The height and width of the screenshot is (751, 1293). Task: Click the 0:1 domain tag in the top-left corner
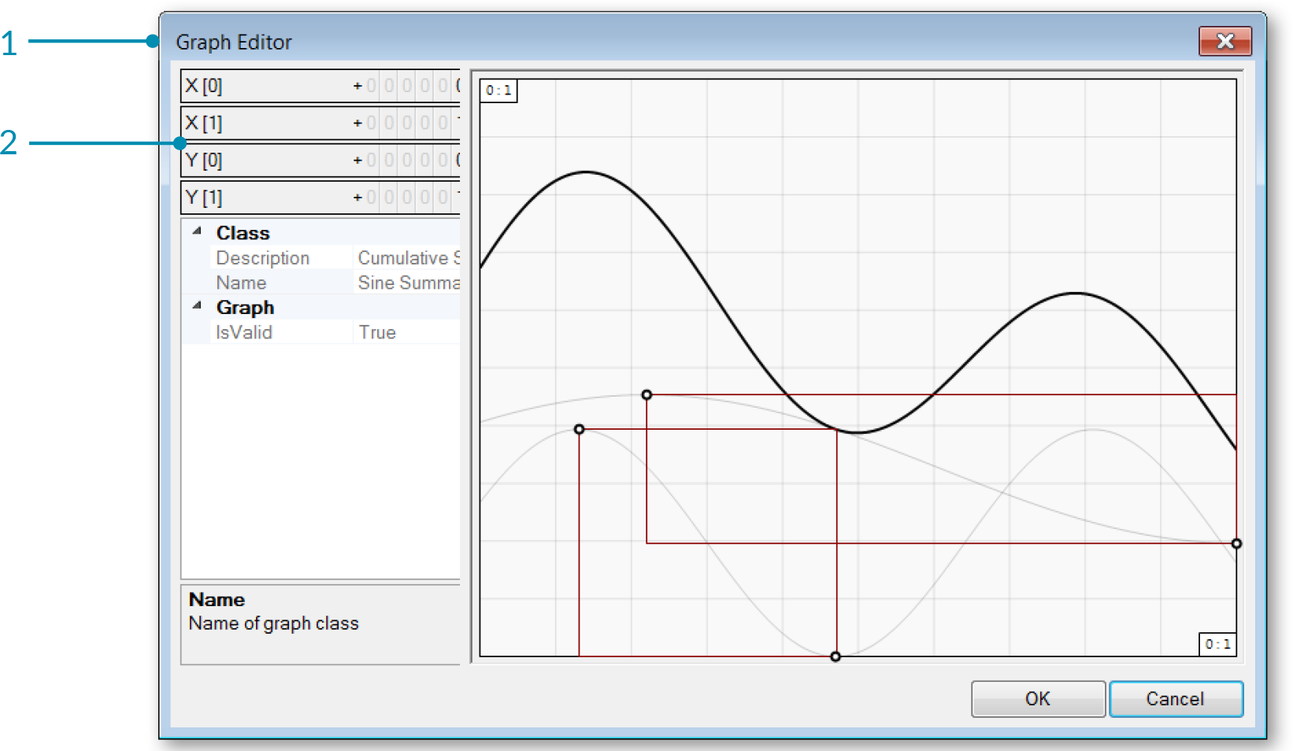tap(498, 91)
